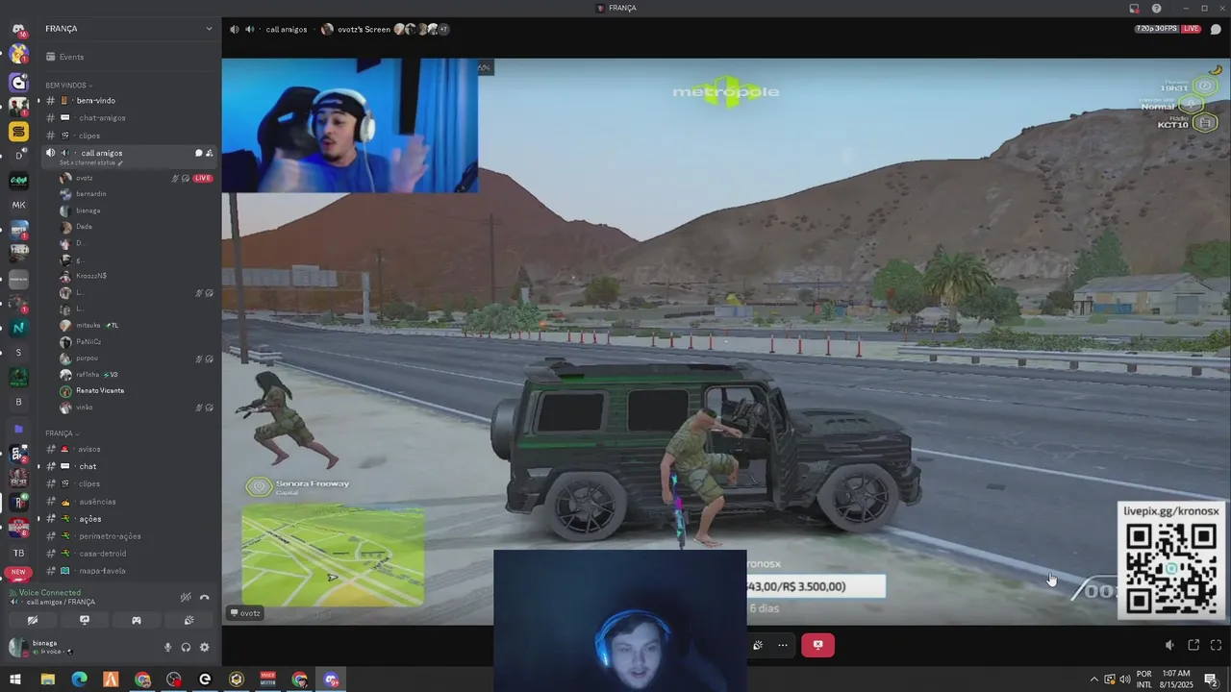Edit the voice channel status pencil
Viewport: 1231px width, 692px height.
[x=120, y=163]
